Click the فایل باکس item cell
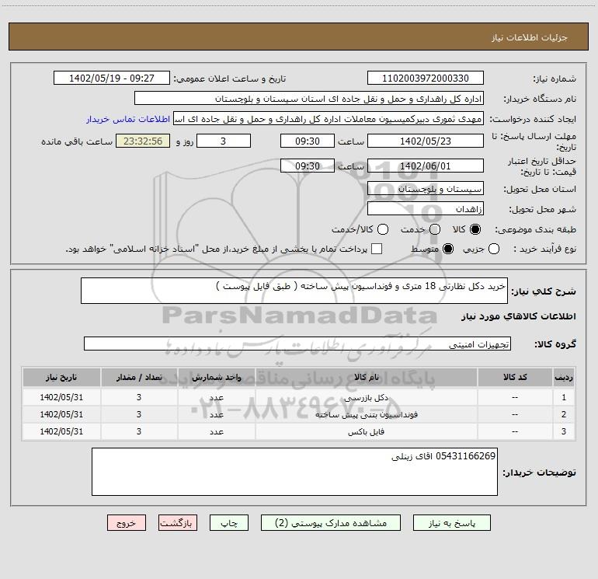The height and width of the screenshot is (579, 598). [366, 431]
